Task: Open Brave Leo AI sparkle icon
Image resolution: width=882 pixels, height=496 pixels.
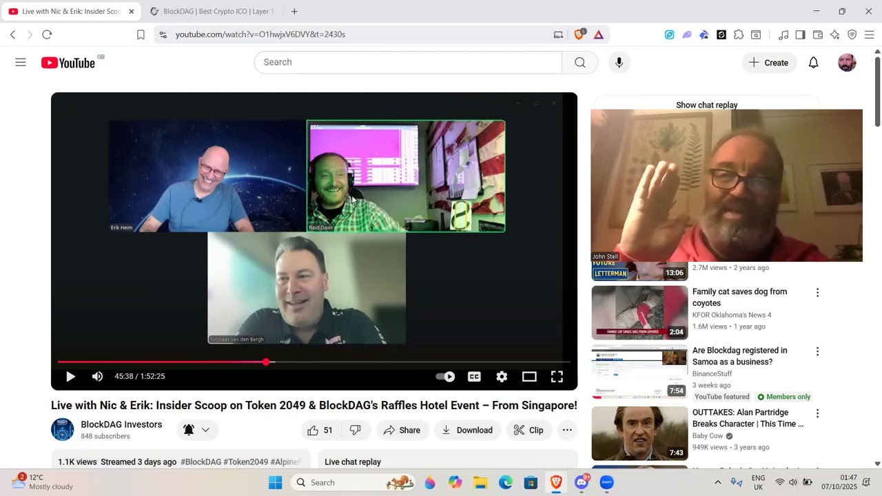Action: point(835,34)
